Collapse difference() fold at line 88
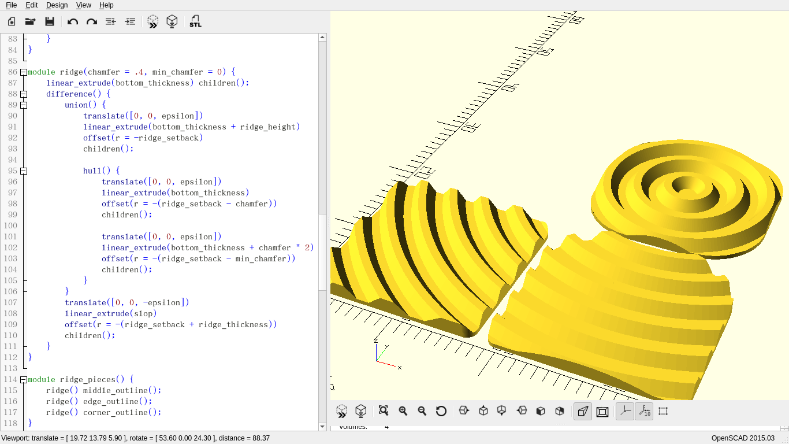 coord(24,94)
